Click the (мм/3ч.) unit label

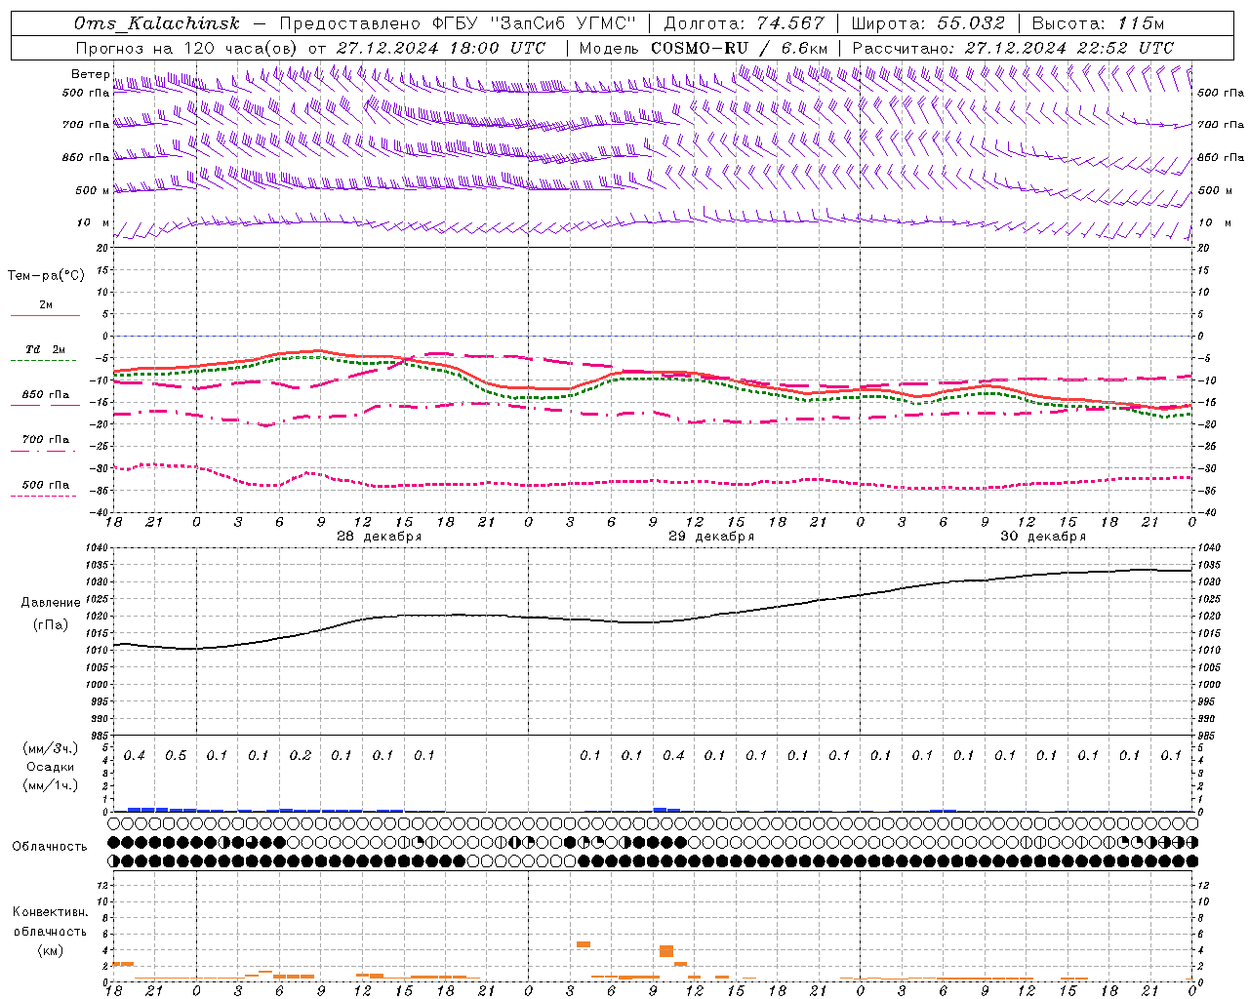pyautogui.click(x=51, y=748)
